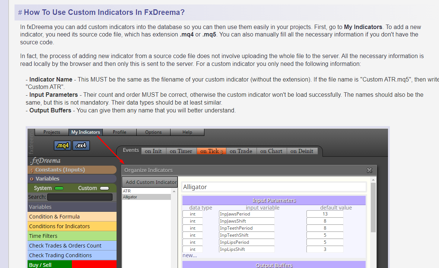
Task: Click the new... parameter link
Action: [x=190, y=255]
